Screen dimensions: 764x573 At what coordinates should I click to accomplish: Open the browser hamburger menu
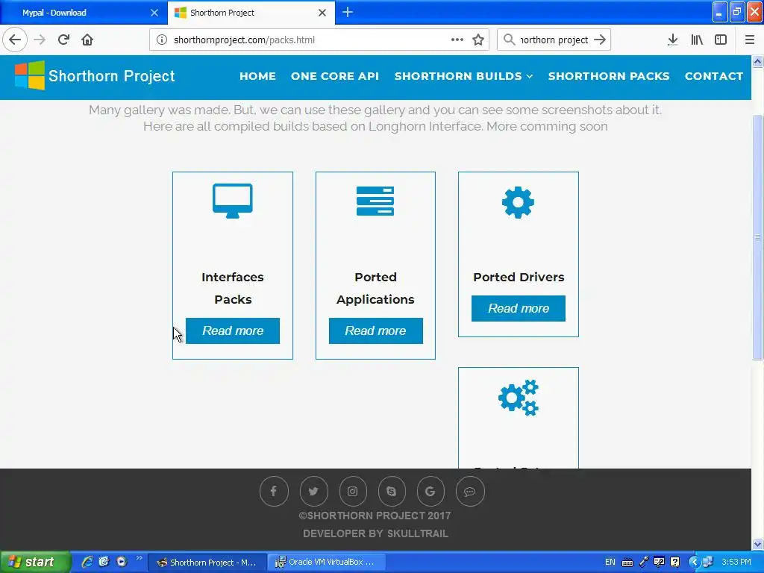(750, 40)
